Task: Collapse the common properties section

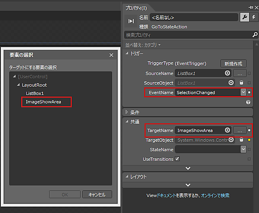Action: 126,122
